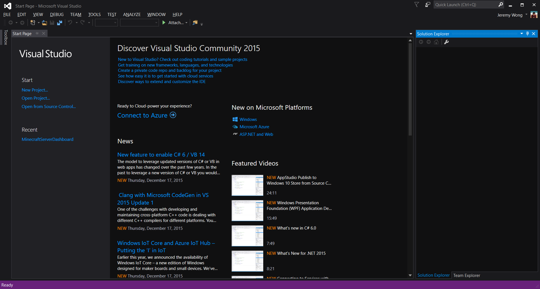Open the TEST menu
540x289 pixels.
click(x=112, y=15)
